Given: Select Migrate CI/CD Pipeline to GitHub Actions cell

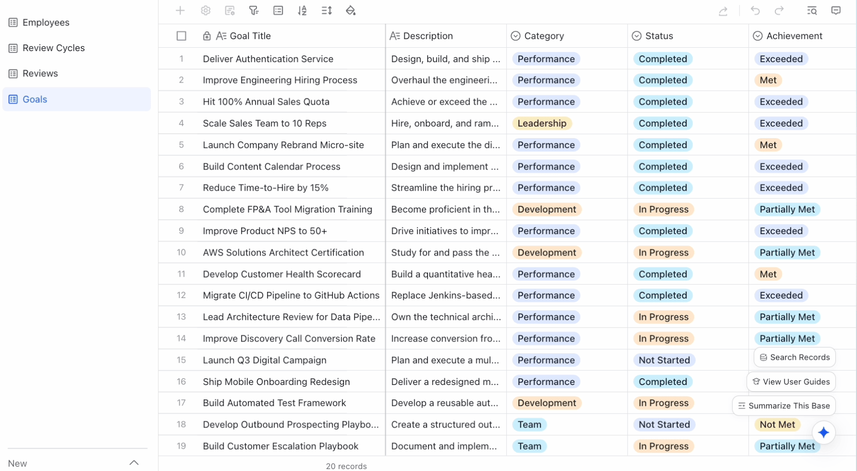Looking at the screenshot, I should click(x=291, y=295).
